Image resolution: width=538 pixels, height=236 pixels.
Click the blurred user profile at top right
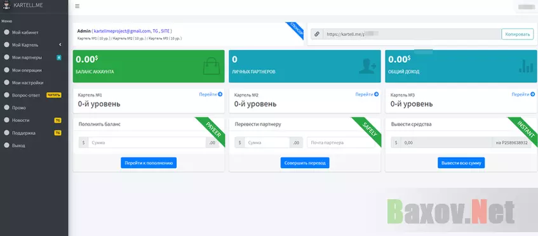tap(527, 6)
